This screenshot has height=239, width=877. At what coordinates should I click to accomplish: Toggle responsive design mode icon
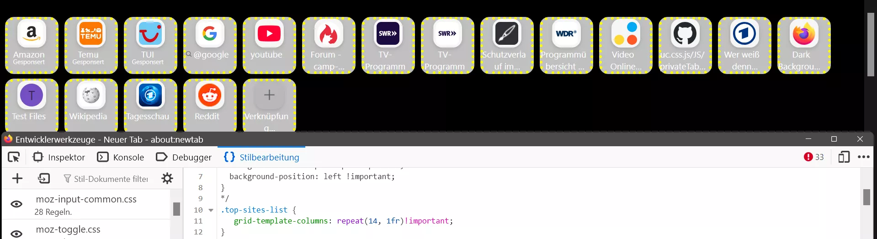point(844,157)
